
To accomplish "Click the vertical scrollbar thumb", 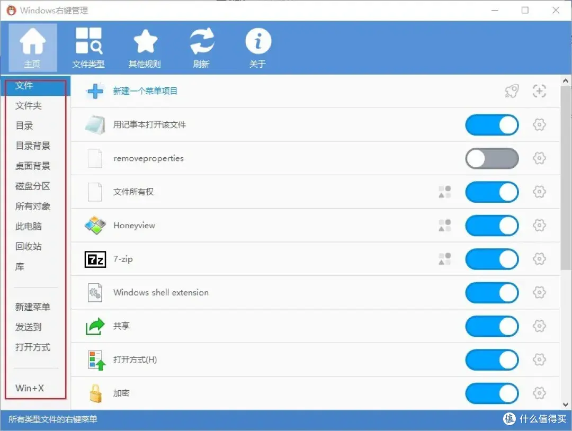I will point(566,178).
